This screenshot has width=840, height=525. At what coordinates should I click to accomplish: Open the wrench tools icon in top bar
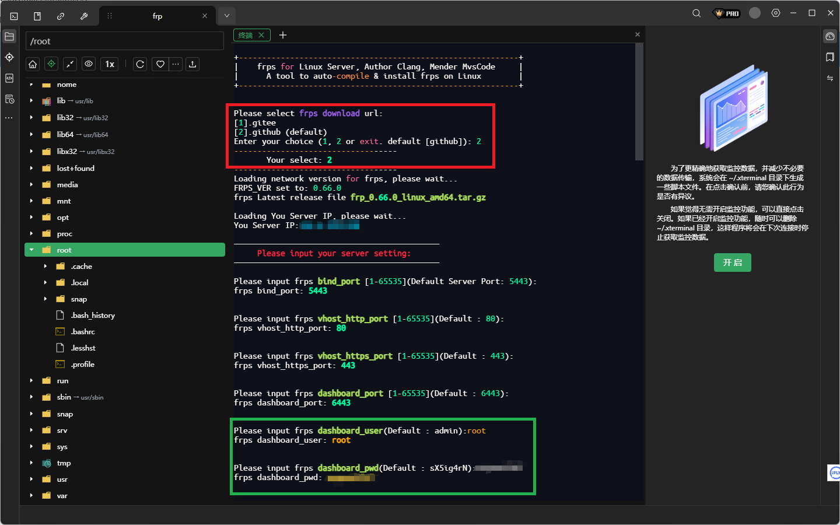click(x=84, y=16)
